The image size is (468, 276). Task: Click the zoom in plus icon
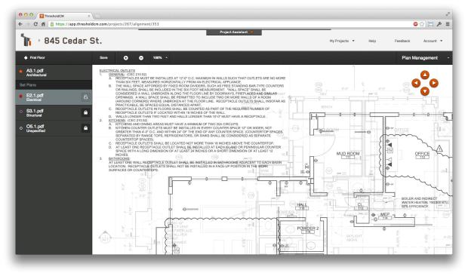(125, 58)
